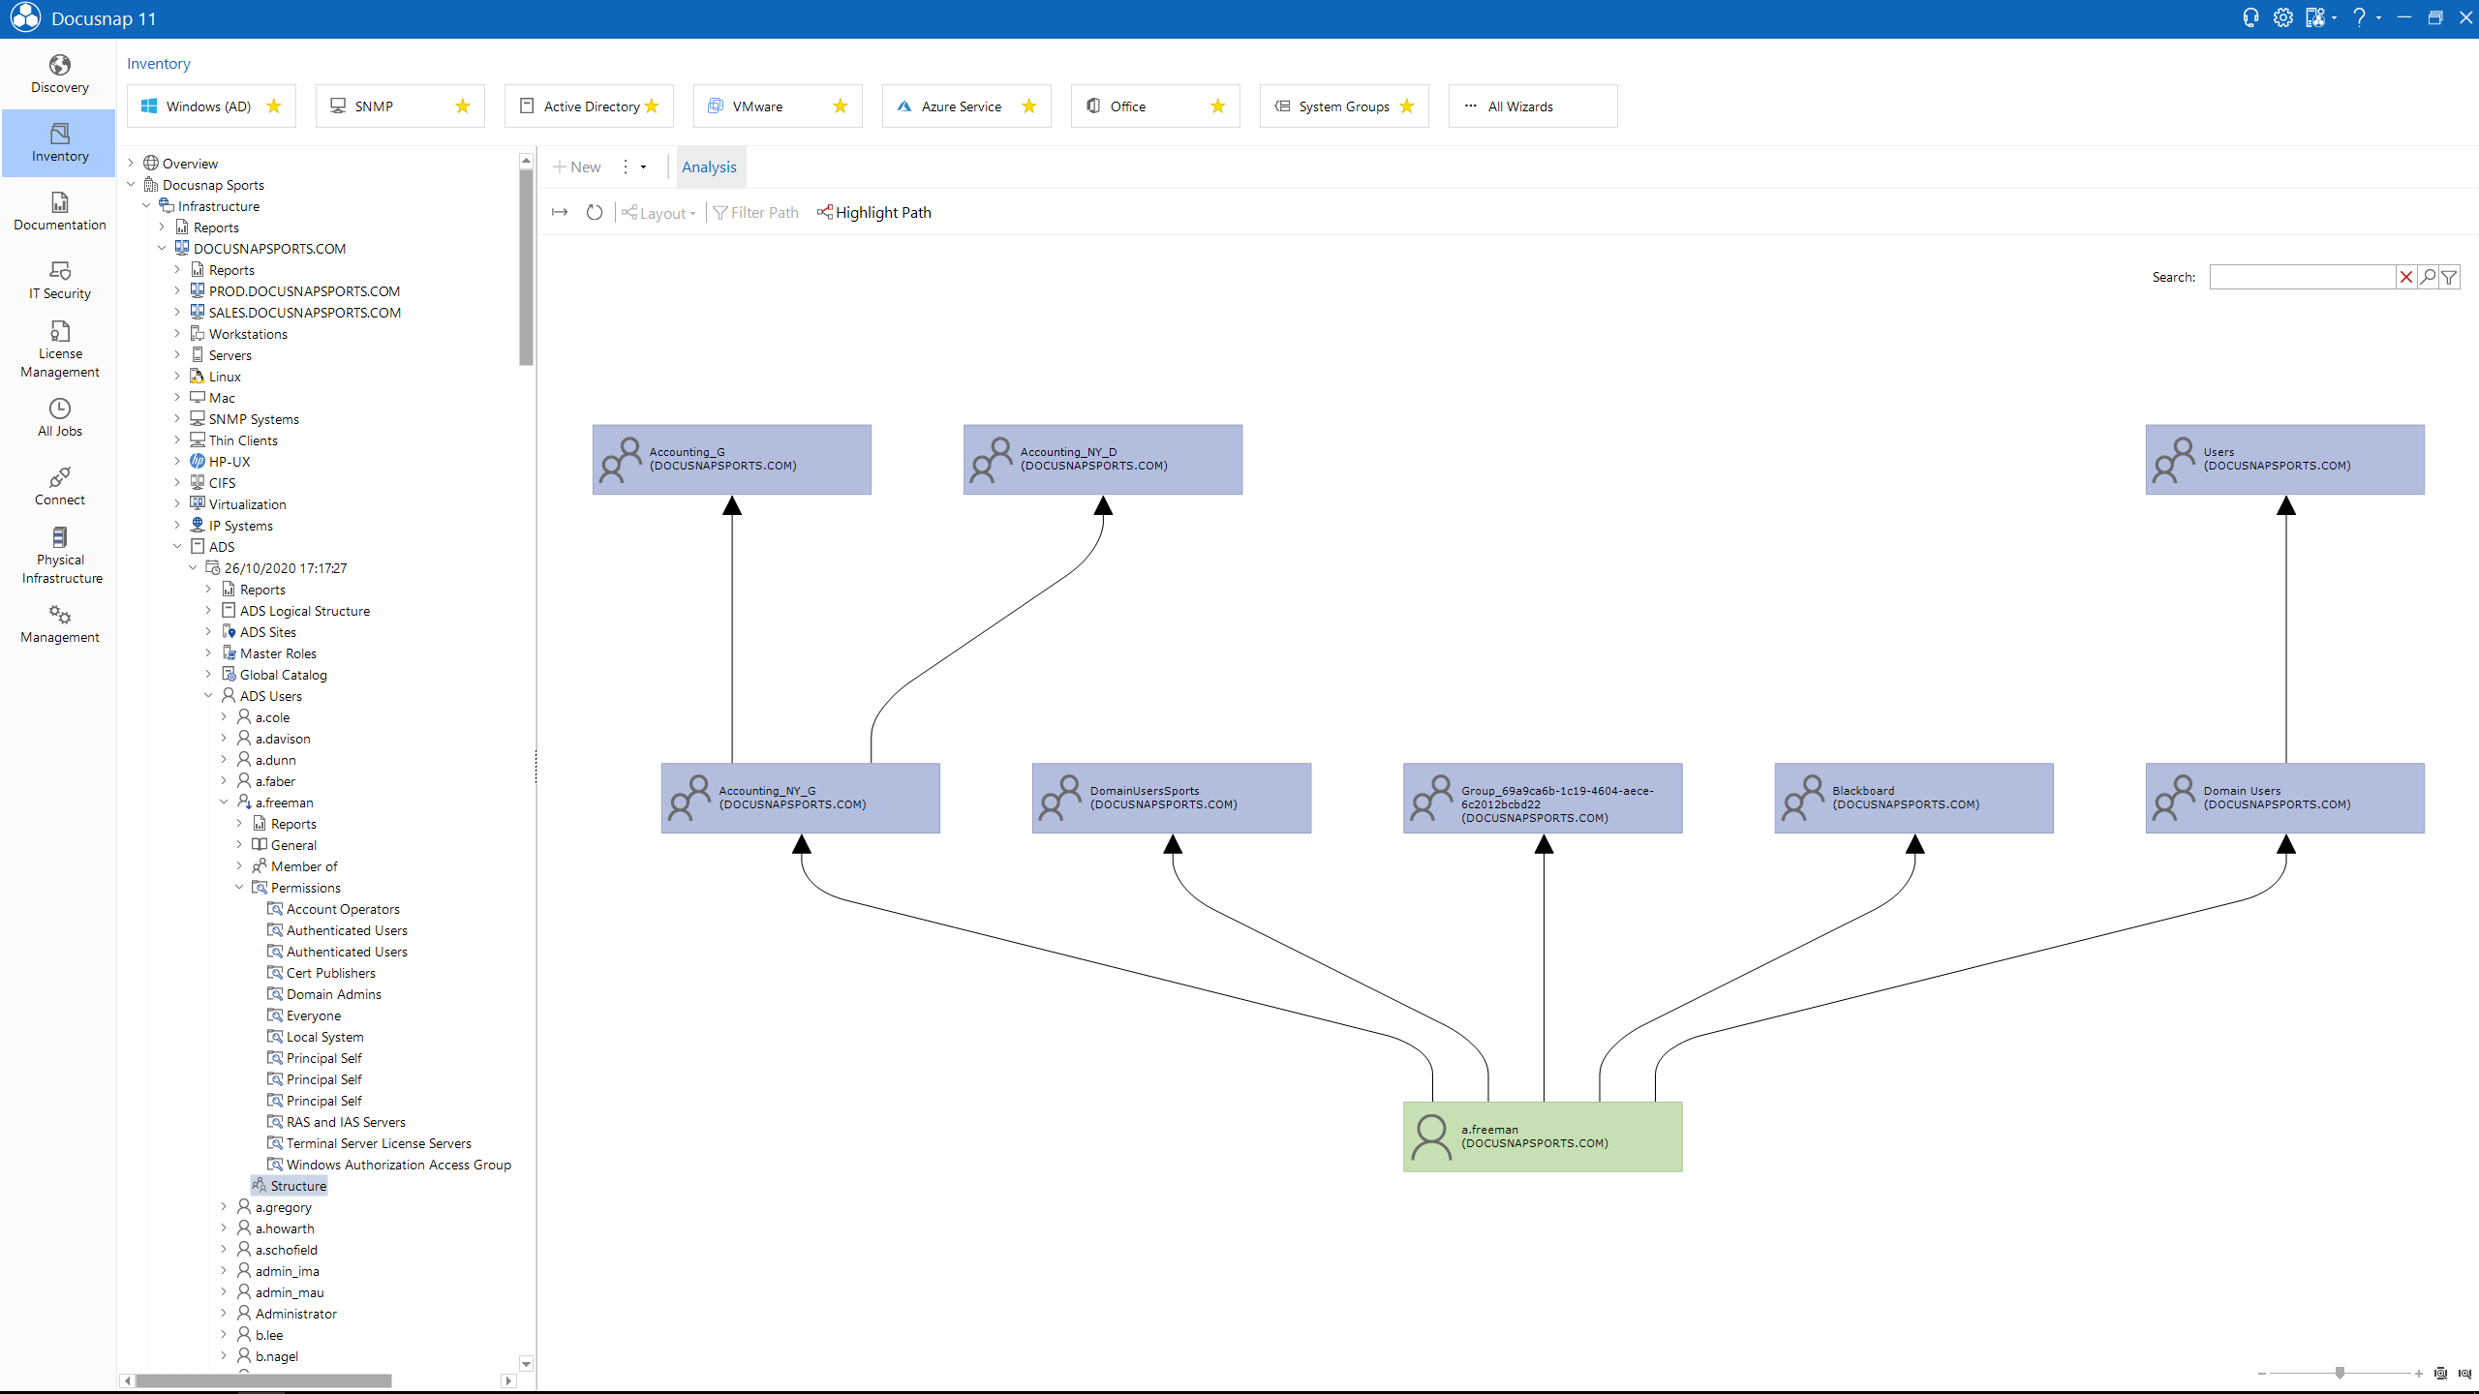Image resolution: width=2479 pixels, height=1394 pixels.
Task: Show All Jobs from the sidebar
Action: pyautogui.click(x=59, y=418)
